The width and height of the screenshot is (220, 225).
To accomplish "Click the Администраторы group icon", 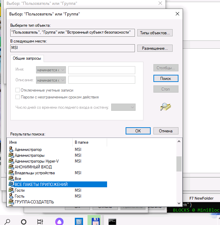I will click(11, 155).
